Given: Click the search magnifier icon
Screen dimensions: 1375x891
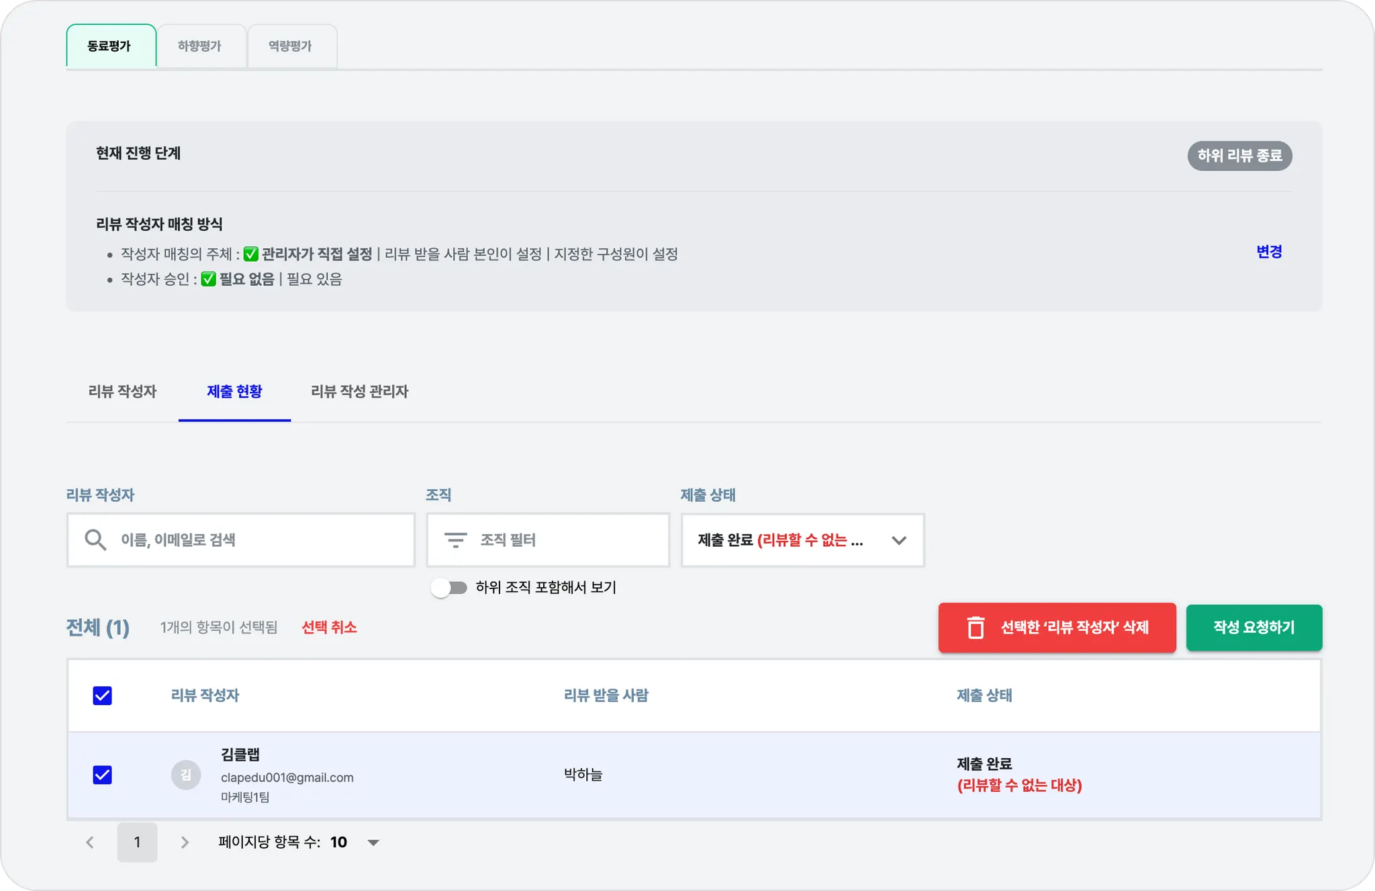Looking at the screenshot, I should [95, 540].
